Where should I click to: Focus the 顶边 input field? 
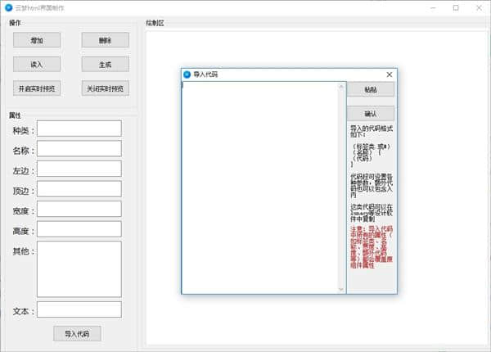79,189
